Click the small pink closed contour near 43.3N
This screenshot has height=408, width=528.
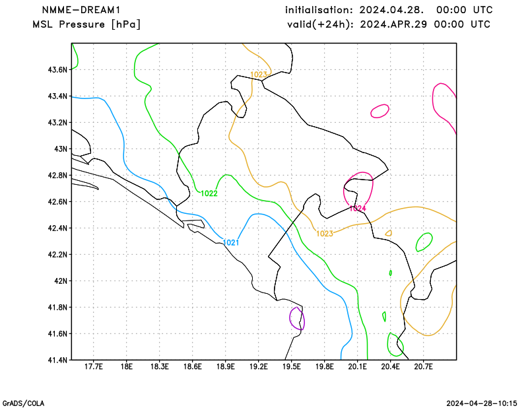coord(380,111)
